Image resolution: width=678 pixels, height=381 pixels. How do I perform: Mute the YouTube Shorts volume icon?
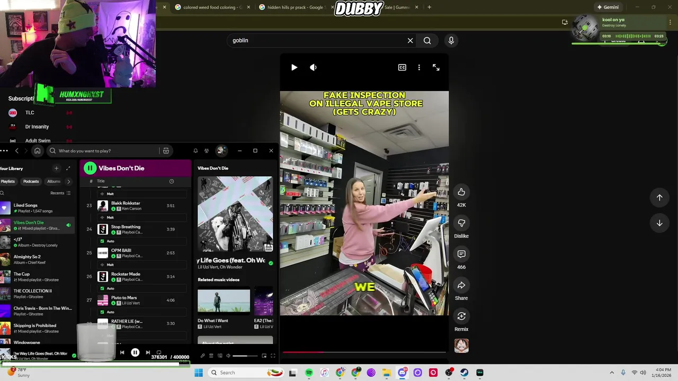point(313,67)
